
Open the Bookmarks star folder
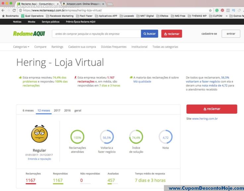pyautogui.click(x=10, y=16)
